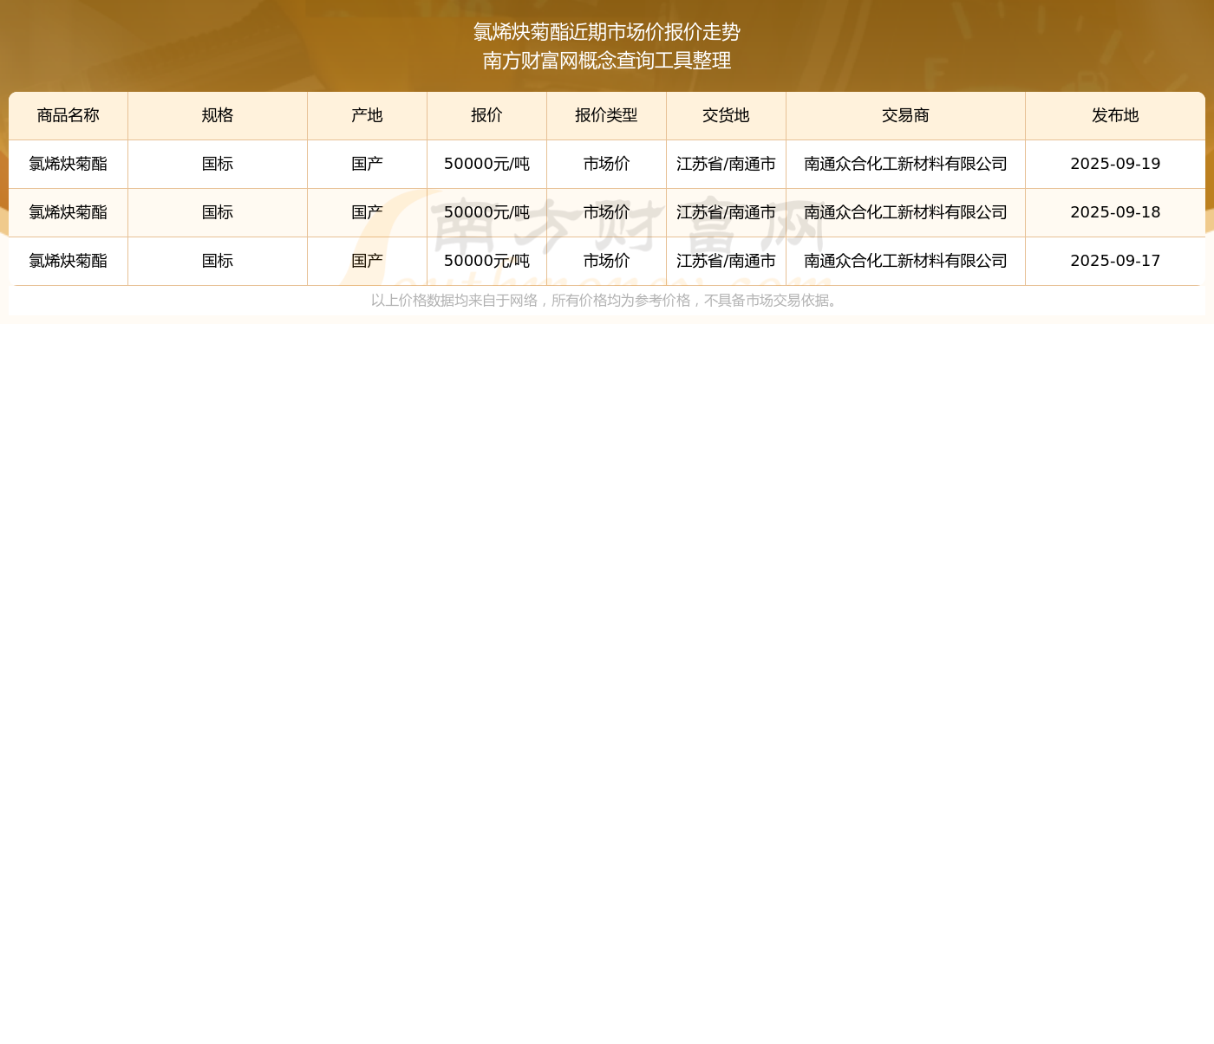Click 50000元/吨 price in 2025-09-17 row
Screen dimensions: 1214x1044
(486, 261)
